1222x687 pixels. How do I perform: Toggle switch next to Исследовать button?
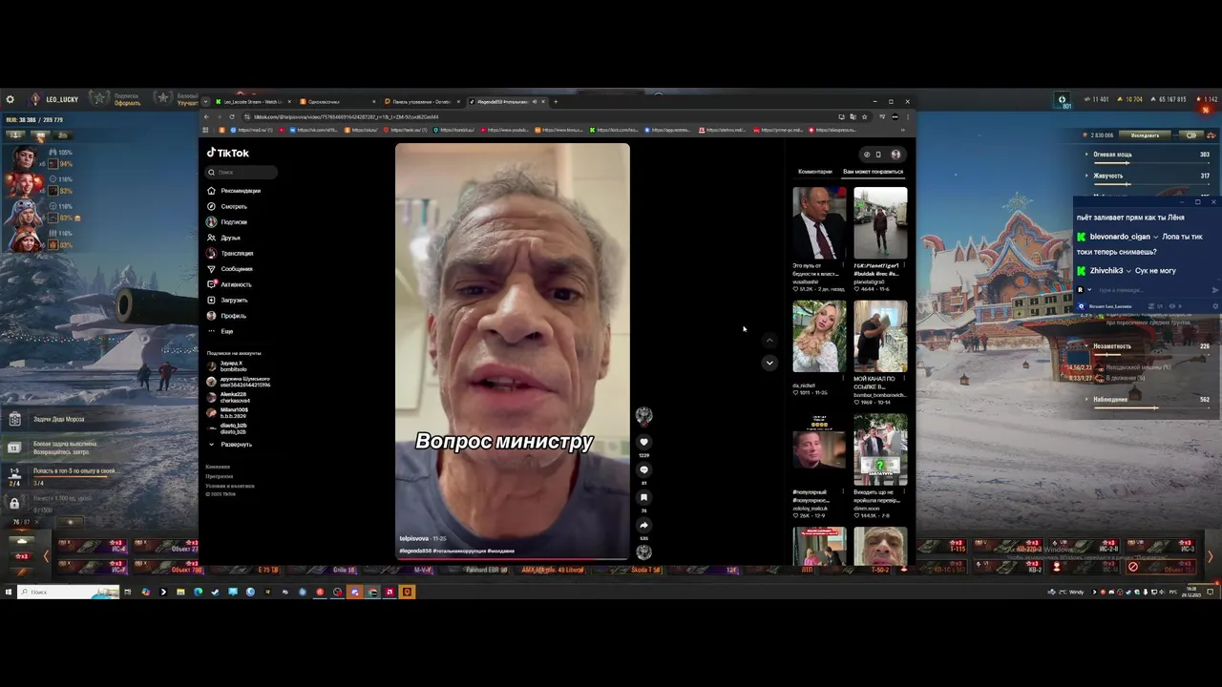point(1190,135)
